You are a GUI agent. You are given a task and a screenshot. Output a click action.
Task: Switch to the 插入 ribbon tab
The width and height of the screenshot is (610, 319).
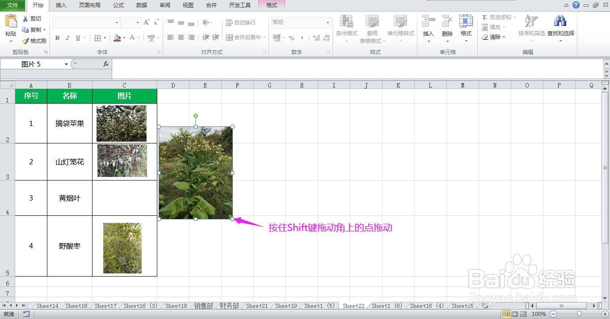click(61, 5)
